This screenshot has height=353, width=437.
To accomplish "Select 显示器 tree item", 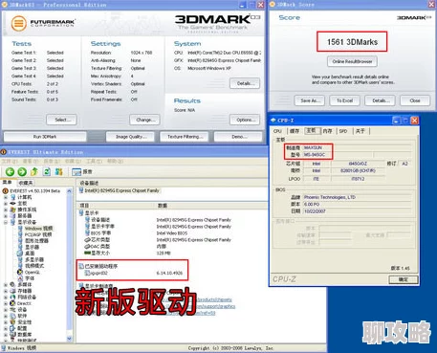I will [33, 247].
